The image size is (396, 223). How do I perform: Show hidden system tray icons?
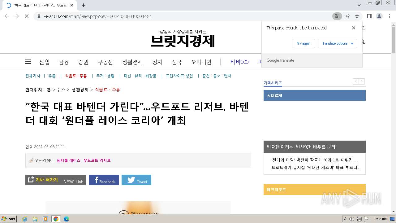[345, 219]
